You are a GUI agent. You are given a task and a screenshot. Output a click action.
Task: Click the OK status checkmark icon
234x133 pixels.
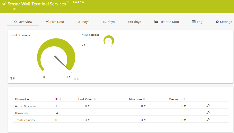pyautogui.click(x=4, y=4)
